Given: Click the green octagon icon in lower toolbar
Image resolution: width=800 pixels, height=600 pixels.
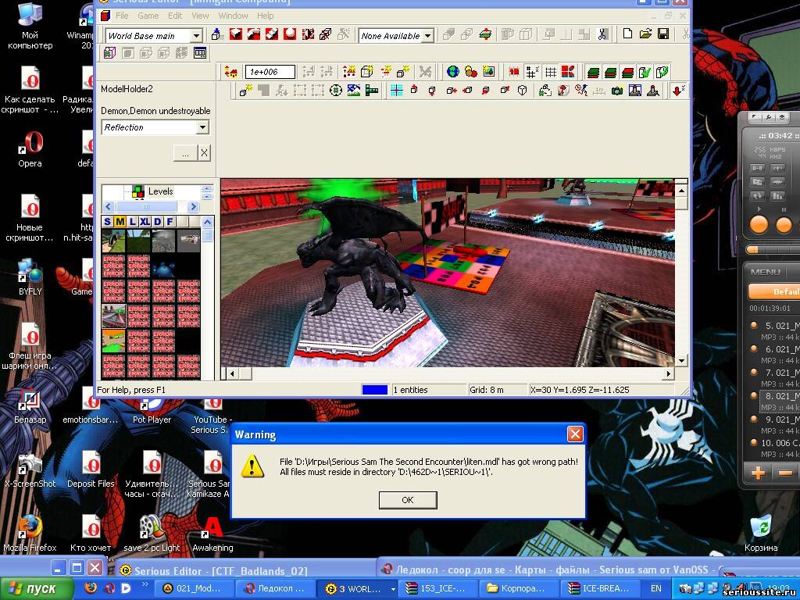Looking at the screenshot, I should pyautogui.click(x=335, y=91).
